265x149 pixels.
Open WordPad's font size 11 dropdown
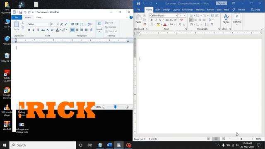57,24
